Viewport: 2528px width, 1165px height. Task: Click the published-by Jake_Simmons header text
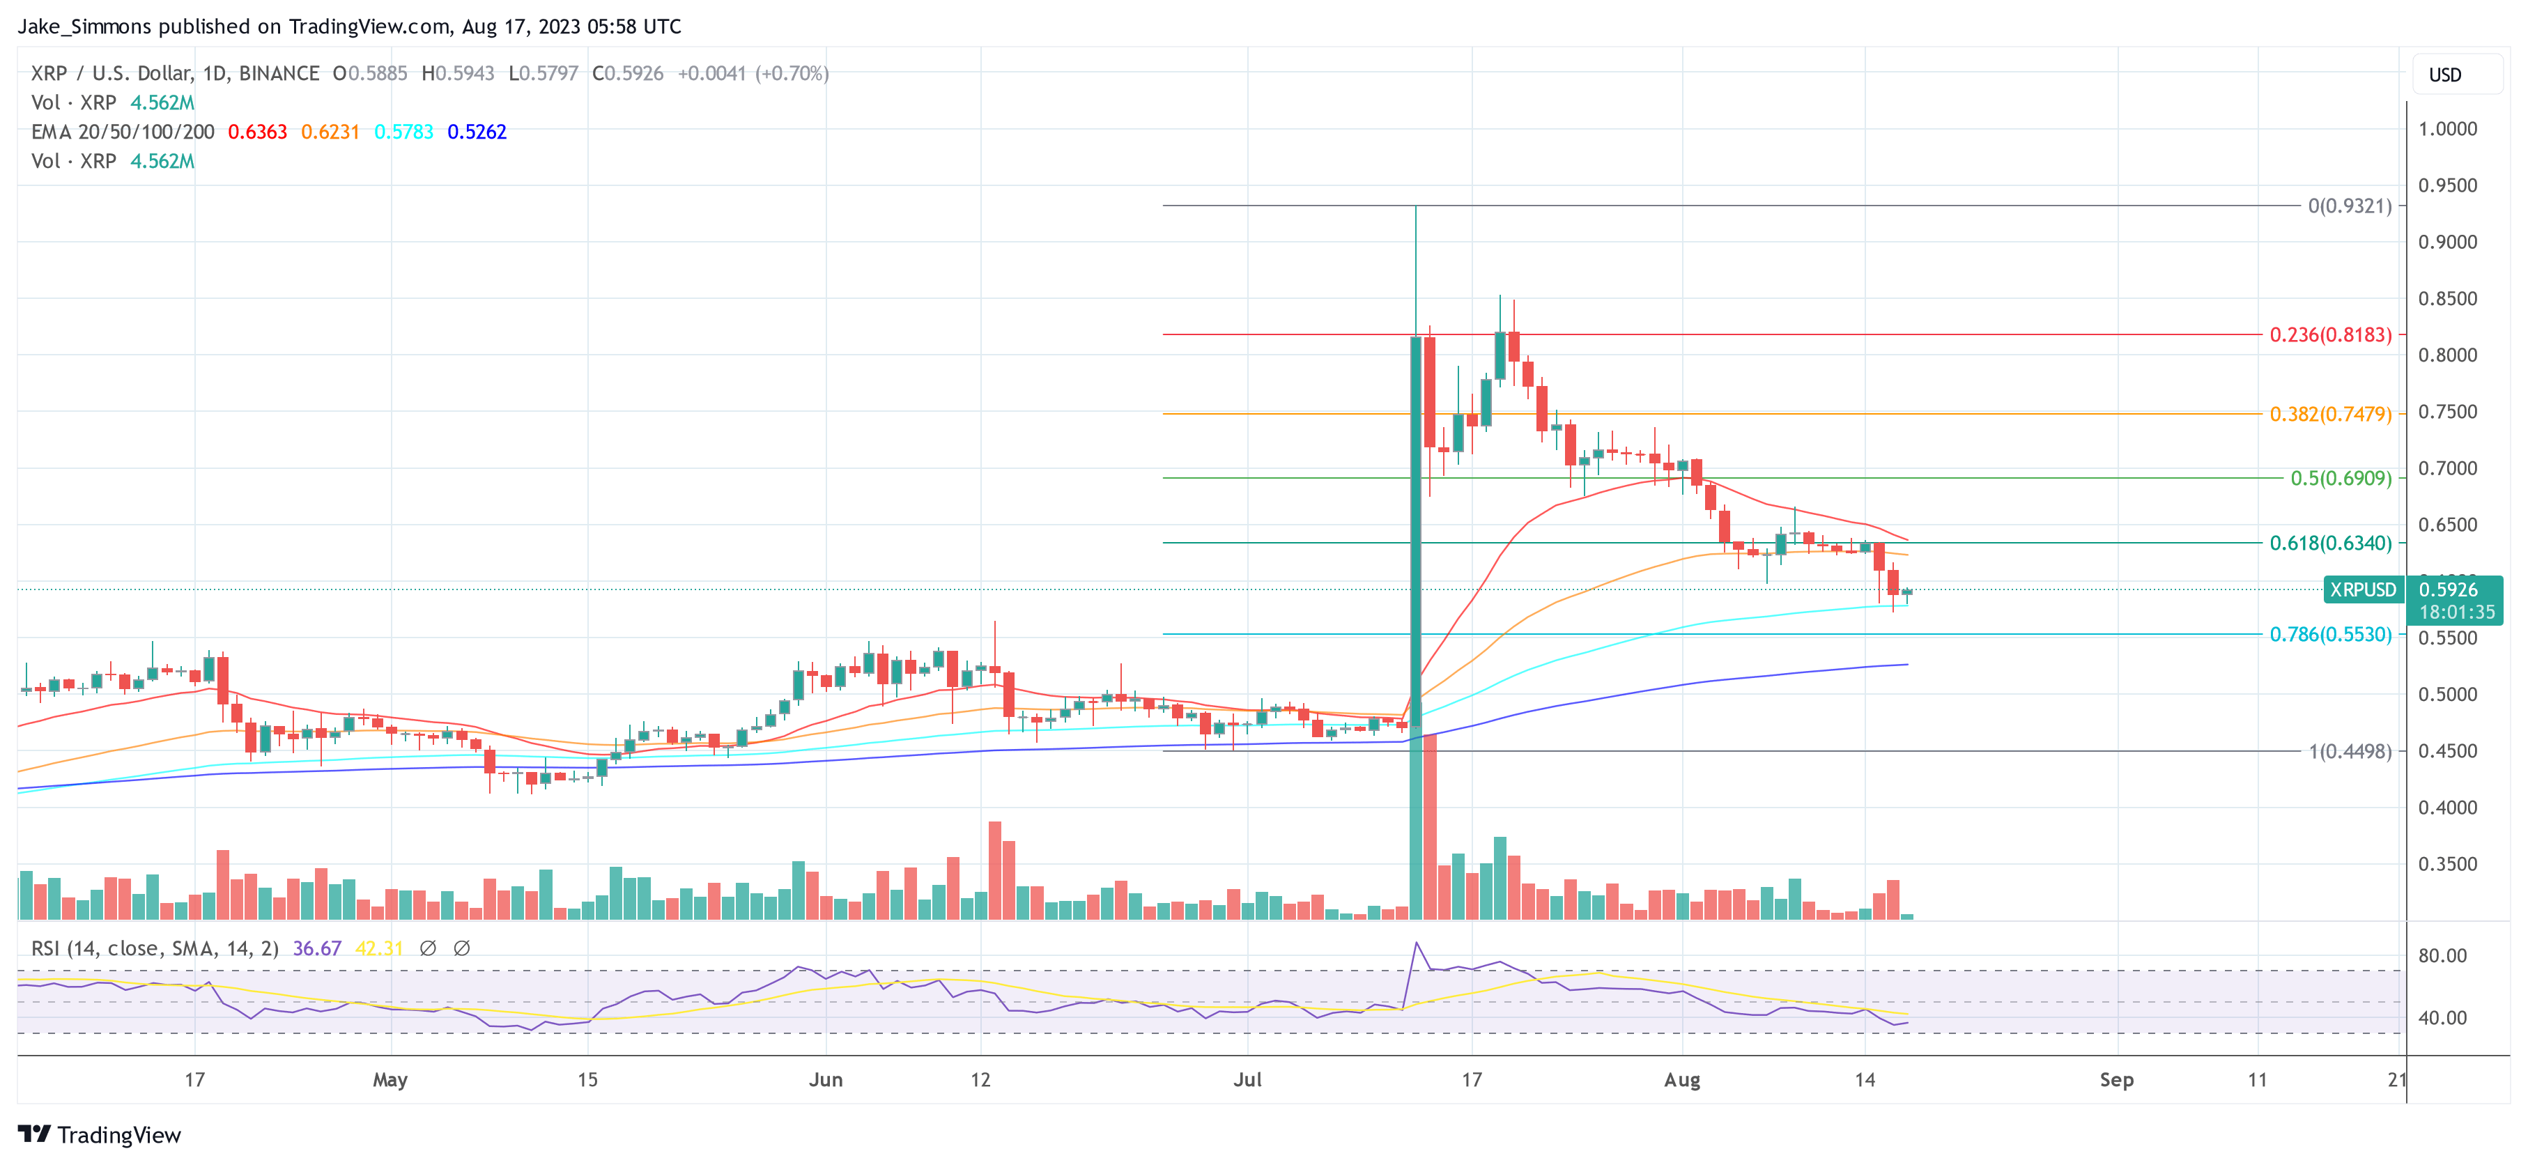349,26
